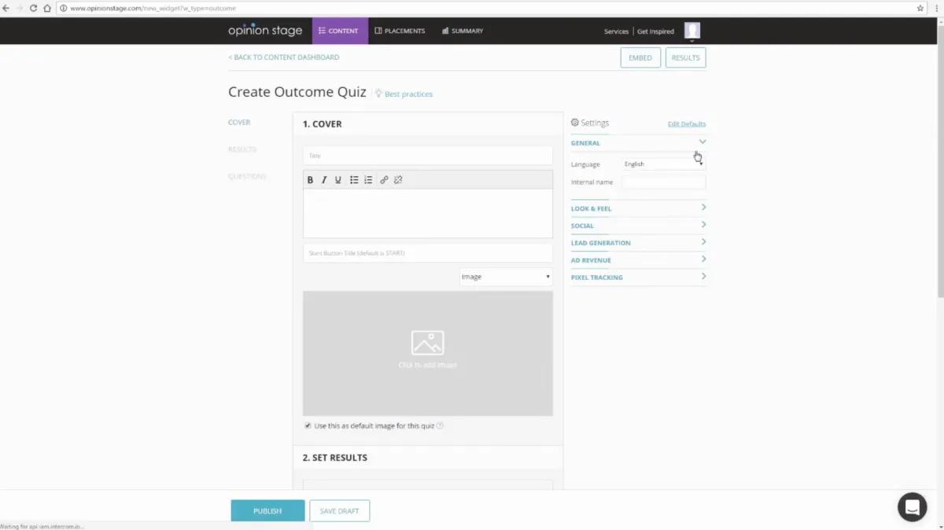Toggle bold formatting in cover editor

[x=310, y=180]
